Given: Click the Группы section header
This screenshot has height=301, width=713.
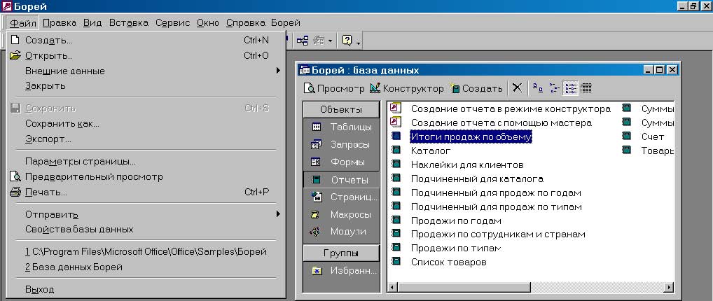Looking at the screenshot, I should [x=341, y=253].
